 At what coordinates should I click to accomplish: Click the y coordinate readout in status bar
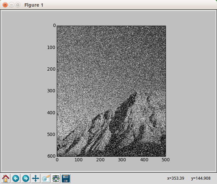[x=201, y=178]
